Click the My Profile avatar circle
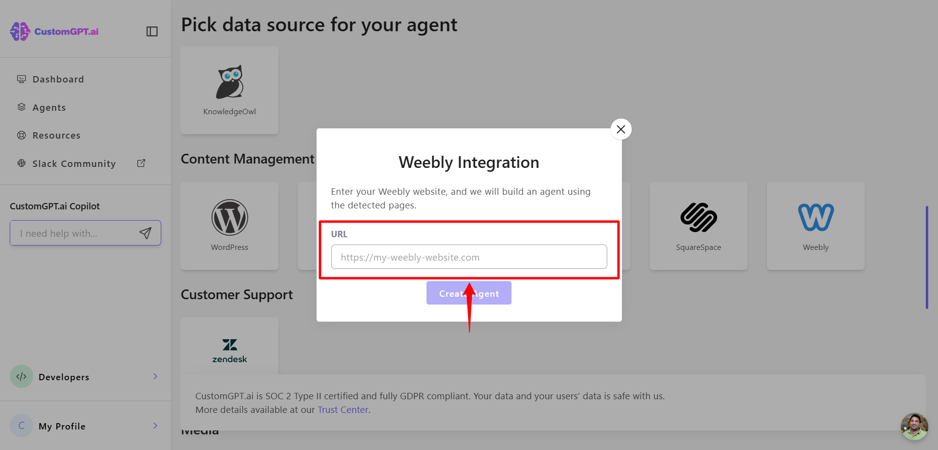 pyautogui.click(x=21, y=426)
